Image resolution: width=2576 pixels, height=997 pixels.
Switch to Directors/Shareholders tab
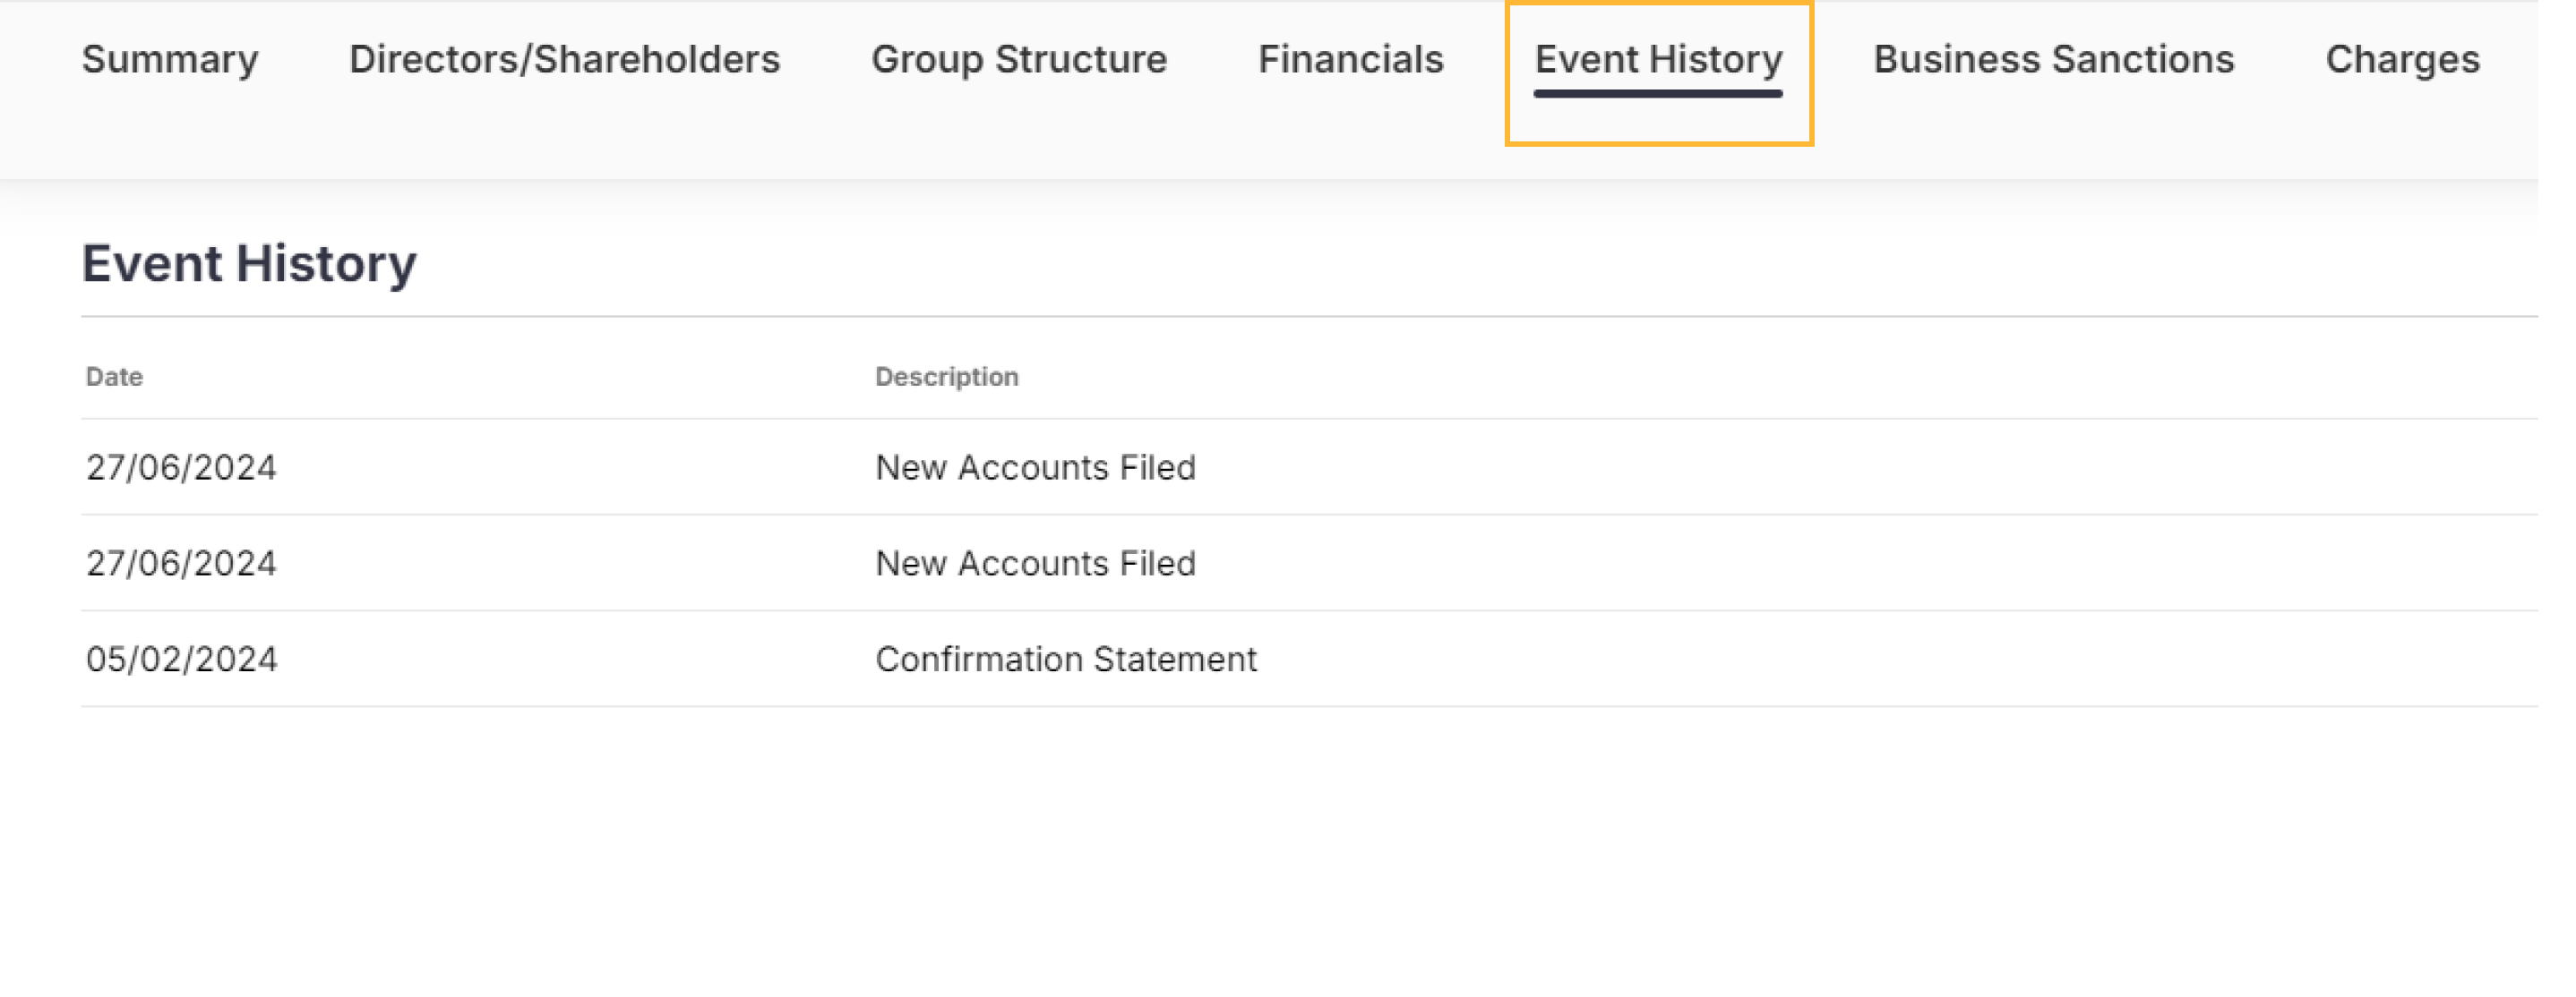(564, 60)
